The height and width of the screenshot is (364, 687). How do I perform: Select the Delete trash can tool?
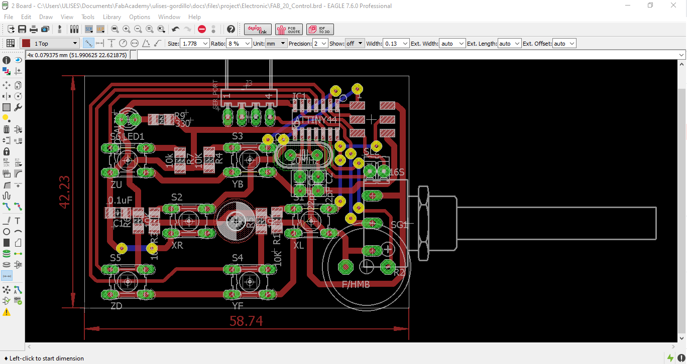click(x=7, y=129)
